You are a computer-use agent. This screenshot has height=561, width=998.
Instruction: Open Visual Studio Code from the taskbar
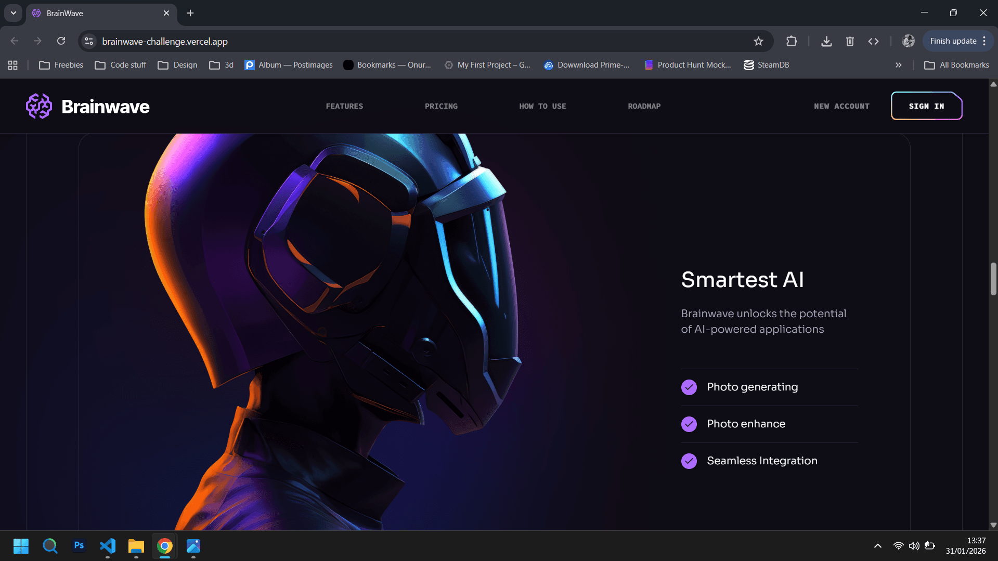coord(107,546)
